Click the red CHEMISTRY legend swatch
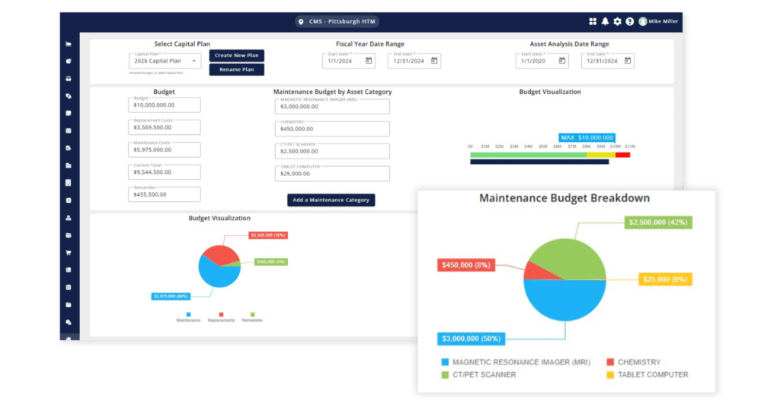This screenshot has height=411, width=780. coord(610,362)
